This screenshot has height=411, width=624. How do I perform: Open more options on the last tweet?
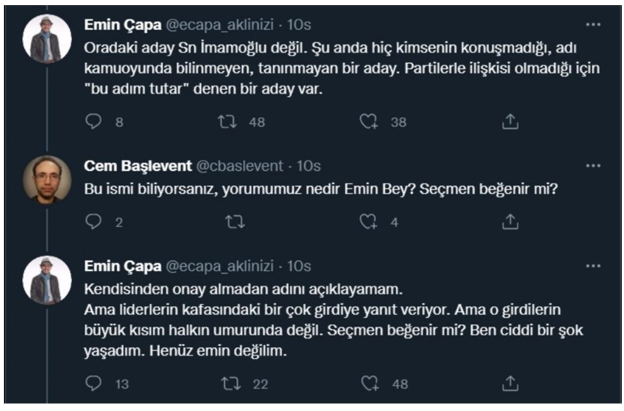593,266
